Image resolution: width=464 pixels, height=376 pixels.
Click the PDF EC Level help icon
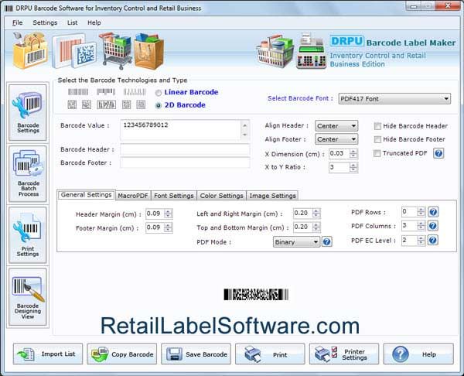coord(433,240)
